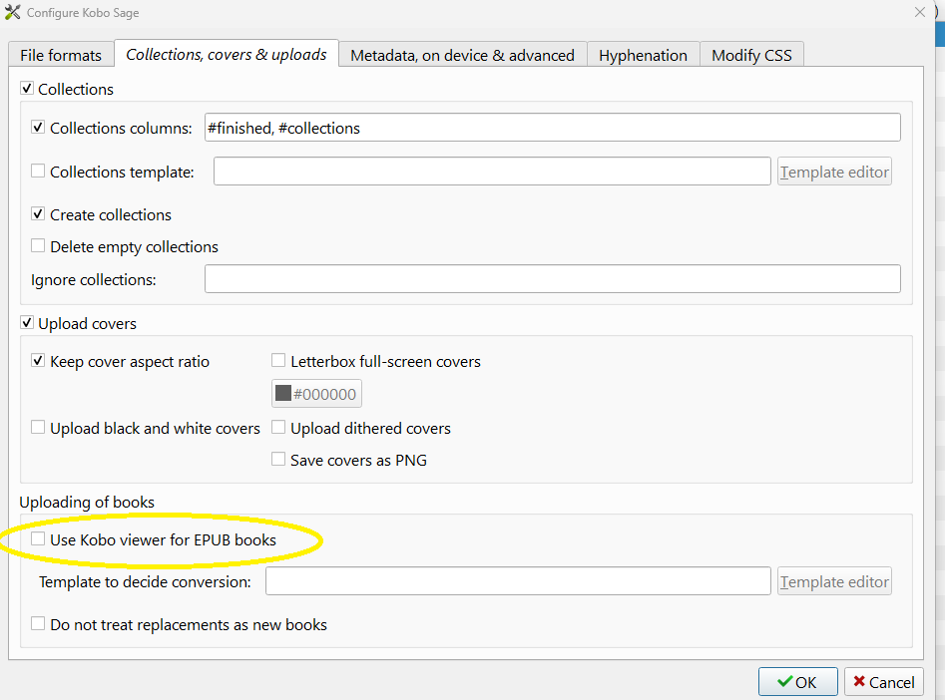Uncheck the Collections columns checkbox
The height and width of the screenshot is (700, 945).
coord(39,128)
